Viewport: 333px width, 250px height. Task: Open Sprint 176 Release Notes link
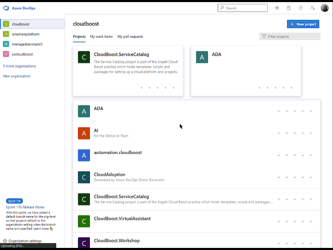tap(25, 207)
